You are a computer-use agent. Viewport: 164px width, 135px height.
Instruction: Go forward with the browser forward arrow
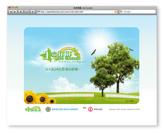[15, 12]
